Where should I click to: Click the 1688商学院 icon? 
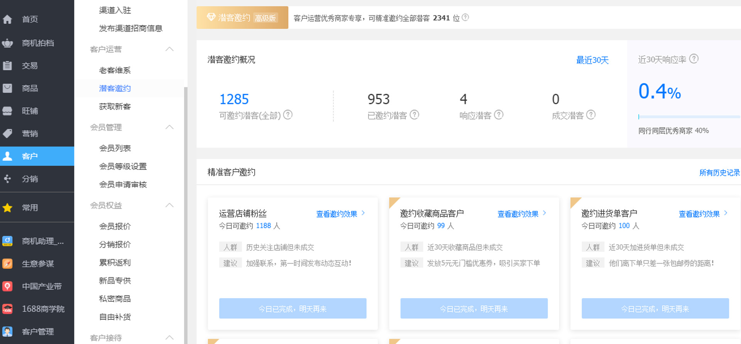coord(7,309)
